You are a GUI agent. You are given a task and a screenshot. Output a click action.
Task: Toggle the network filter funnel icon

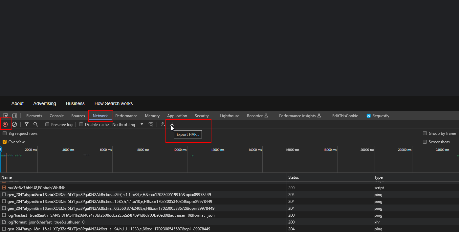[x=27, y=124]
